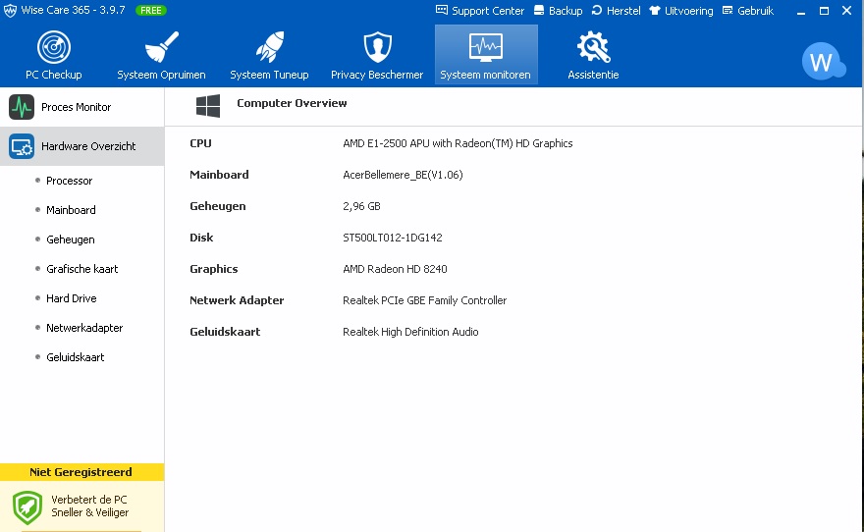Click the AMD E1-2500 APU value
Viewport: 864px width, 532px height.
click(x=458, y=143)
